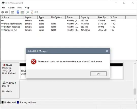This screenshot has width=137, height=109.
Task: Sort by the Capacity column header
Action: point(88,17)
